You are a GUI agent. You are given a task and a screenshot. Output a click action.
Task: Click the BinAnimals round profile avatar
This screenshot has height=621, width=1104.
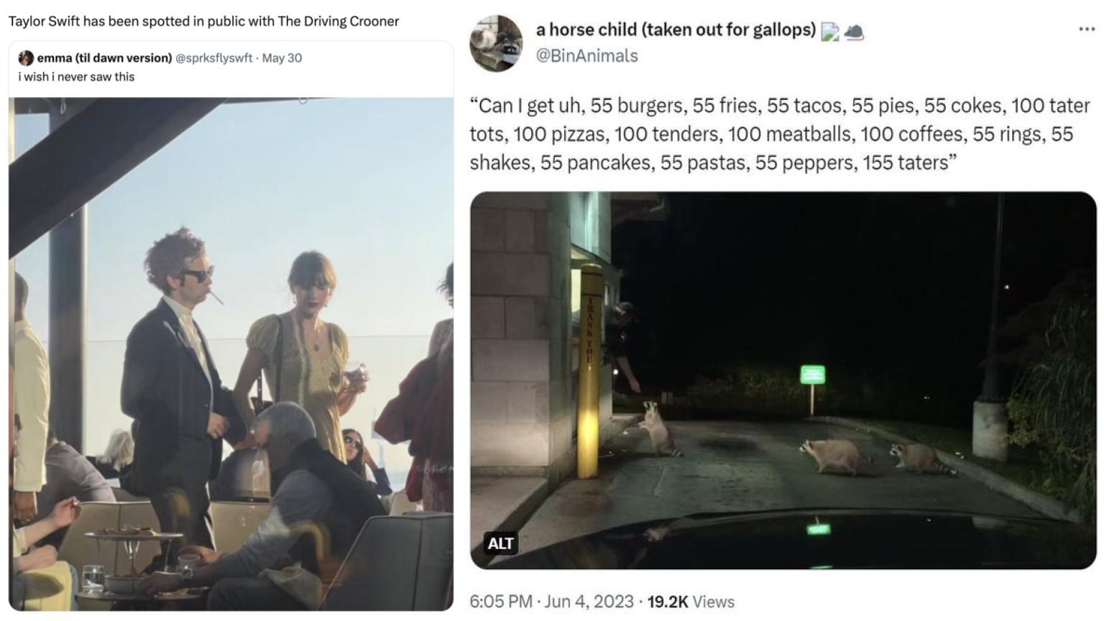(496, 43)
